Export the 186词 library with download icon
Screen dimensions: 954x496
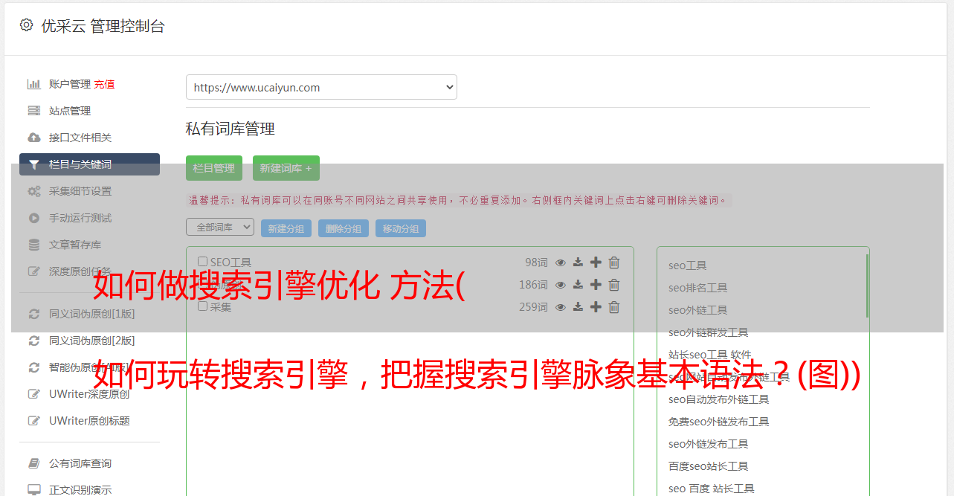578,285
